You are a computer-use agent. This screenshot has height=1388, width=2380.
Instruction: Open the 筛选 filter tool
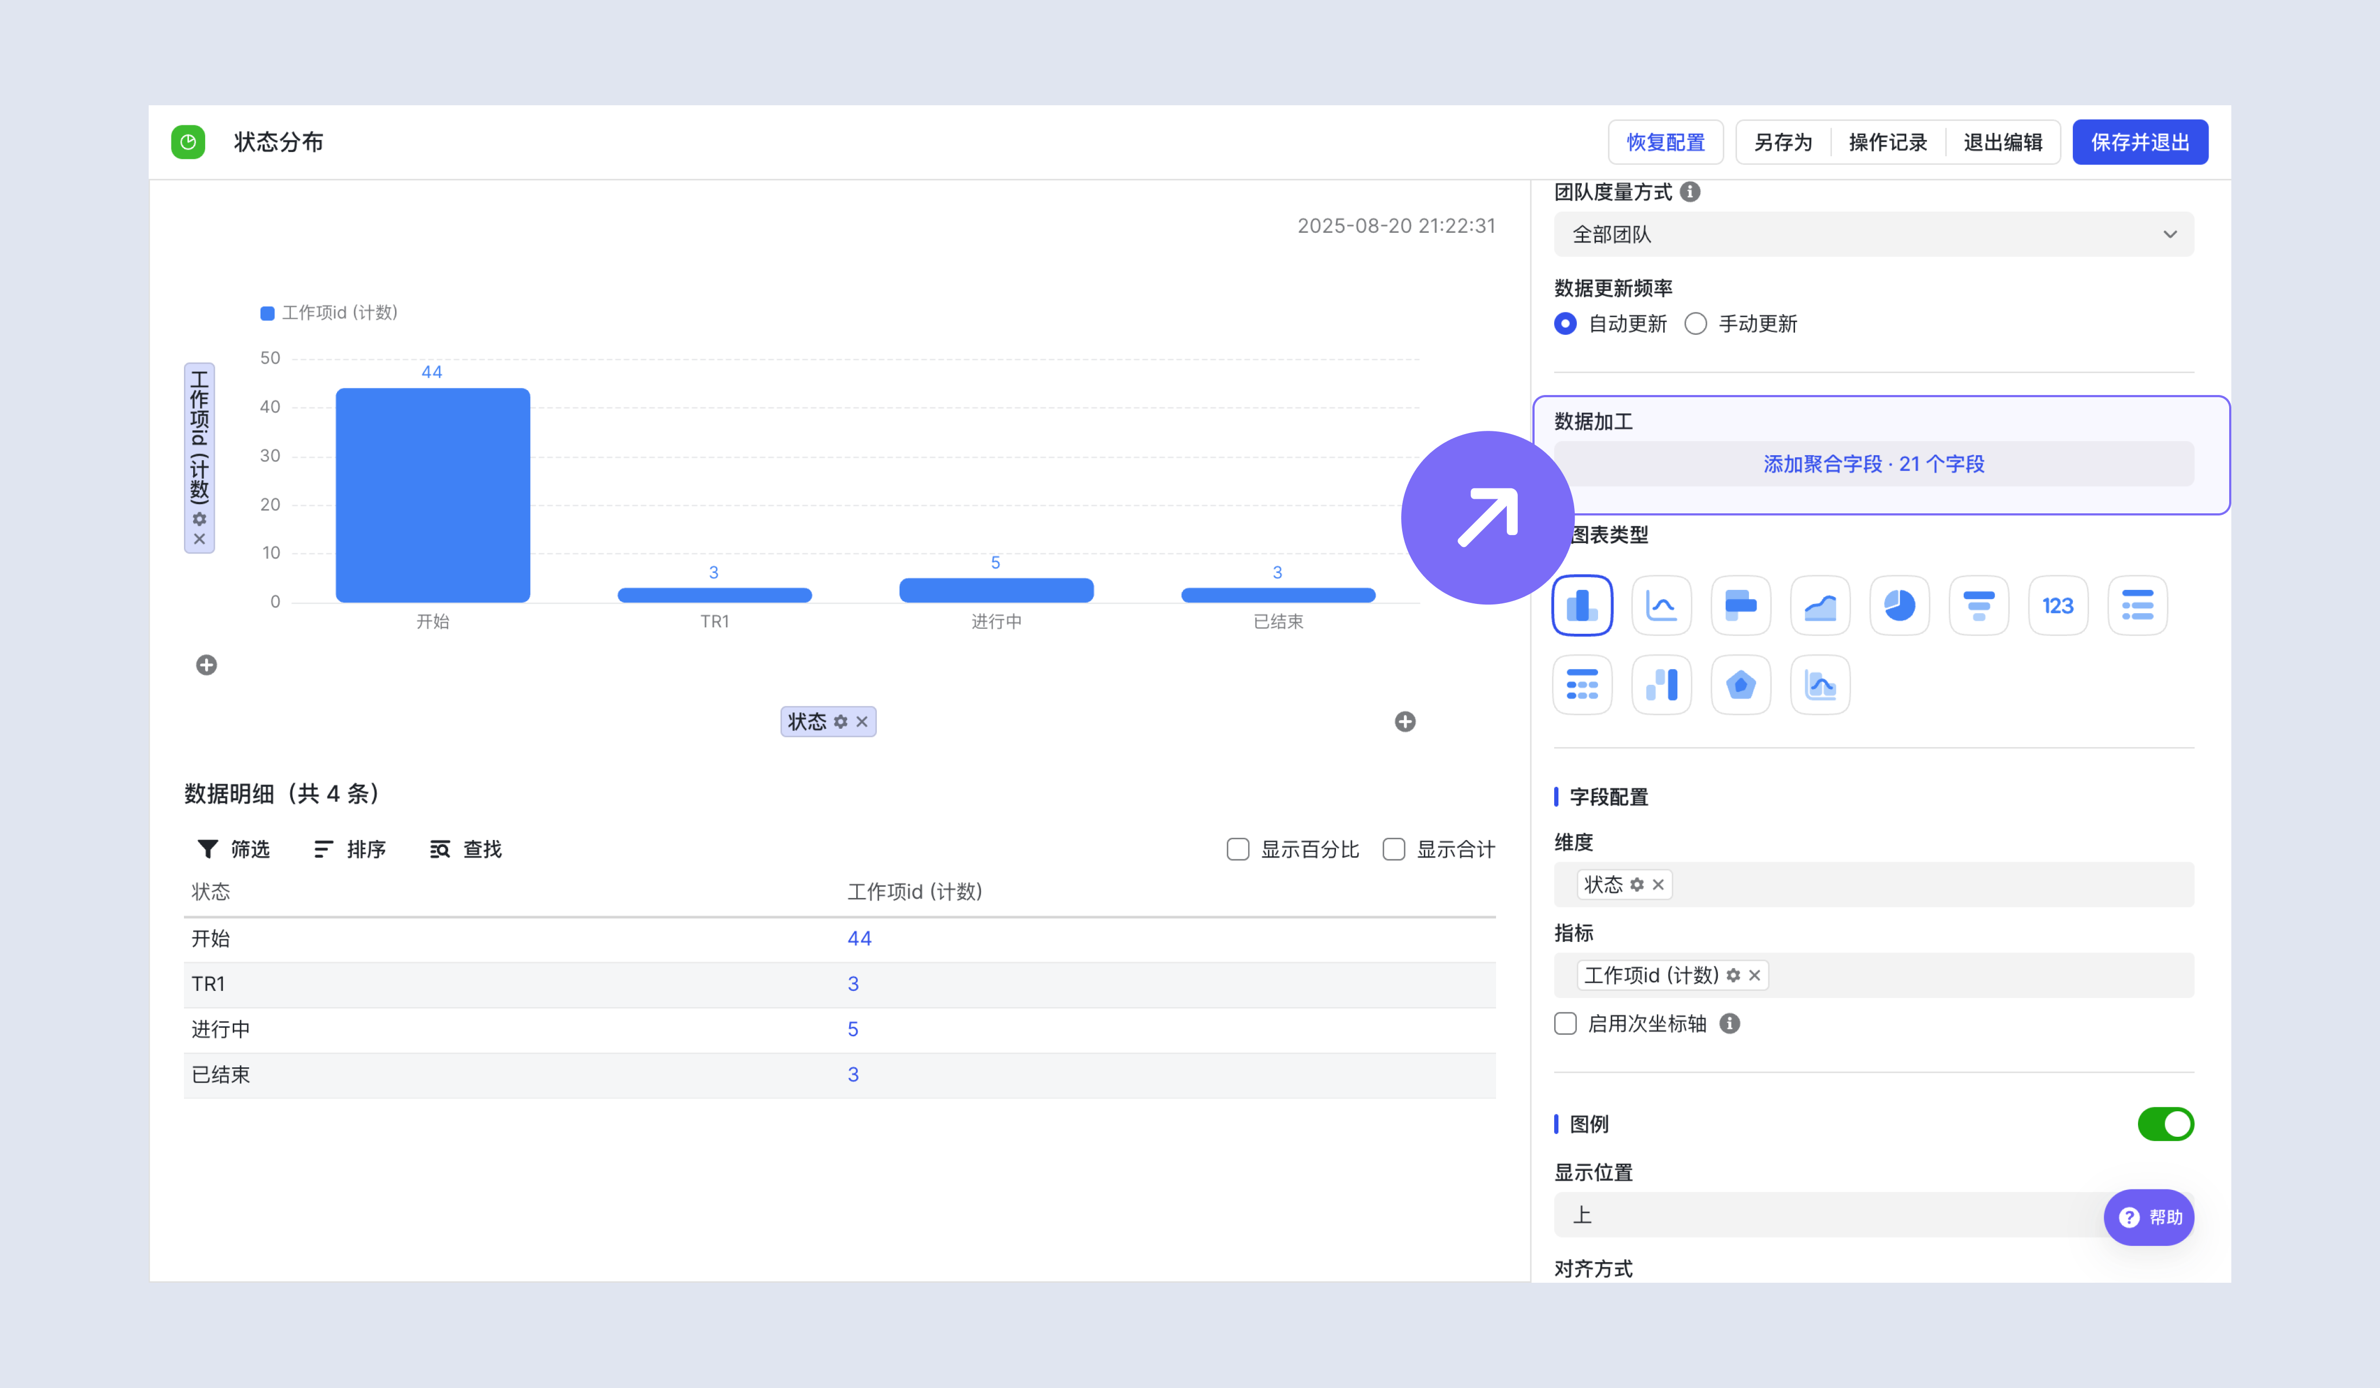[233, 849]
